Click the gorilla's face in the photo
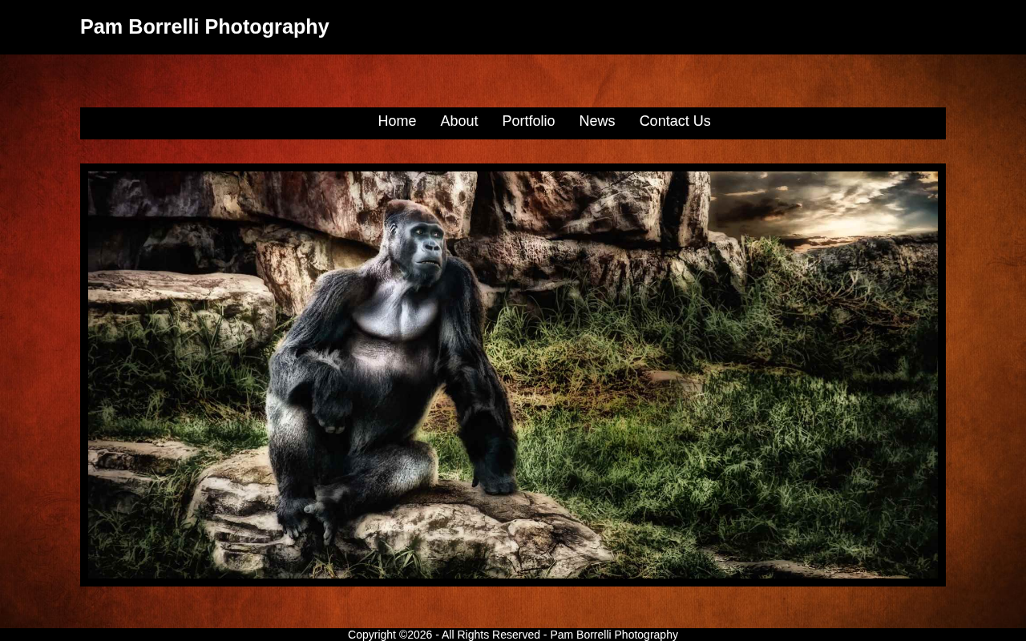The width and height of the screenshot is (1026, 641). 422,244
